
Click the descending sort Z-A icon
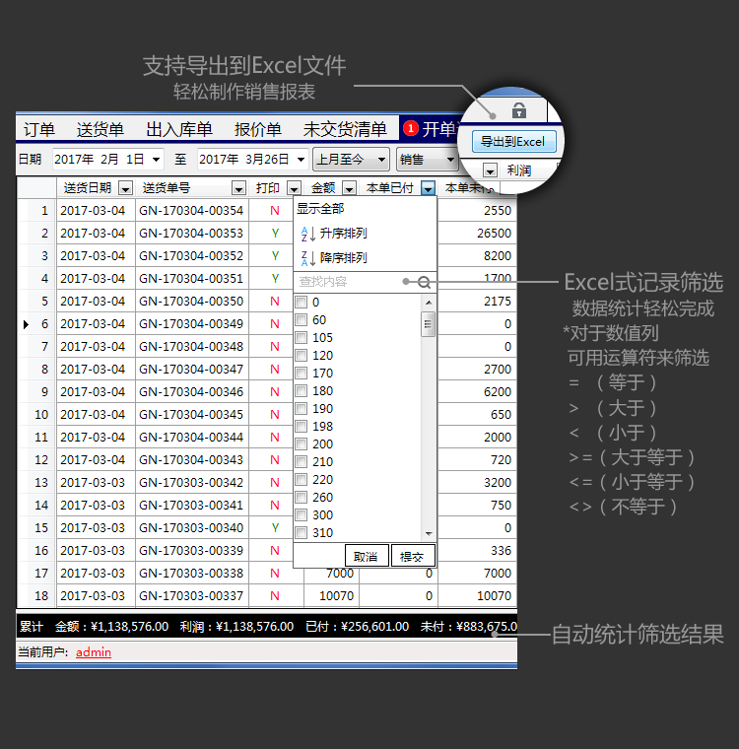click(x=307, y=258)
